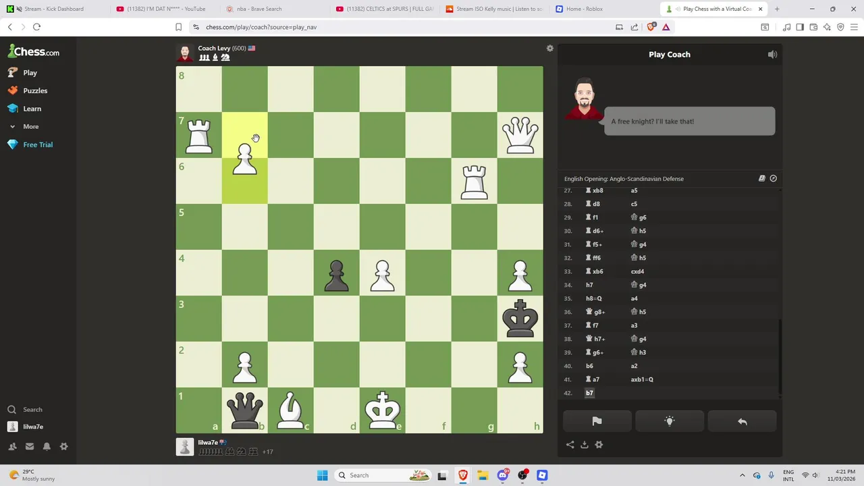
Task: Open the Friends icon in sidebar
Action: (x=12, y=446)
